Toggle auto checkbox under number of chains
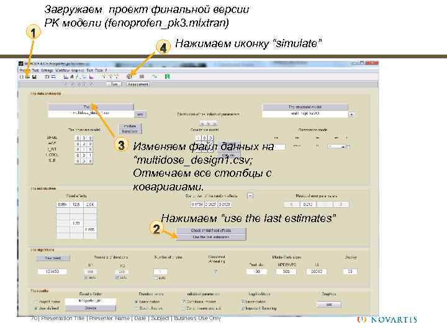 tap(156, 278)
